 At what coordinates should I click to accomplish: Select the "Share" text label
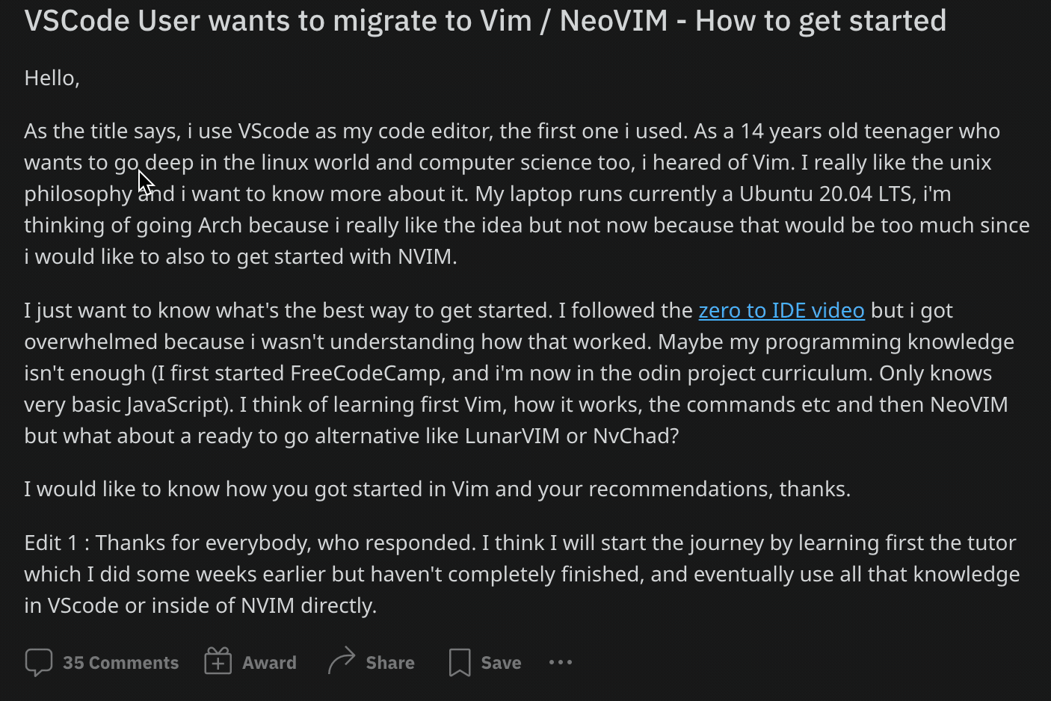coord(389,663)
